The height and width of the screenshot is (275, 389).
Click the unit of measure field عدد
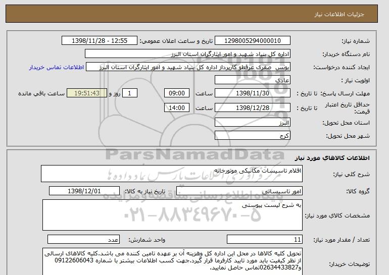(83, 240)
